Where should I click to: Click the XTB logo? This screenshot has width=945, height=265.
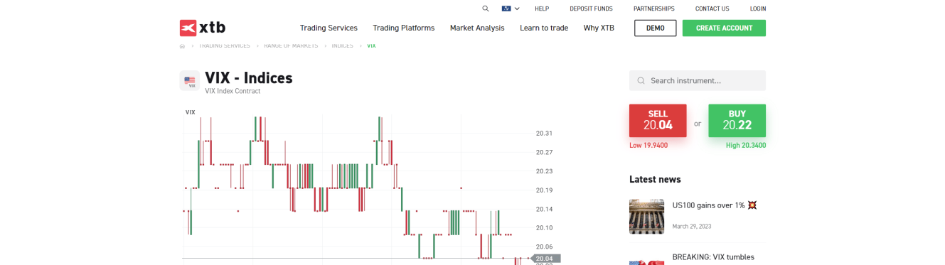[203, 28]
